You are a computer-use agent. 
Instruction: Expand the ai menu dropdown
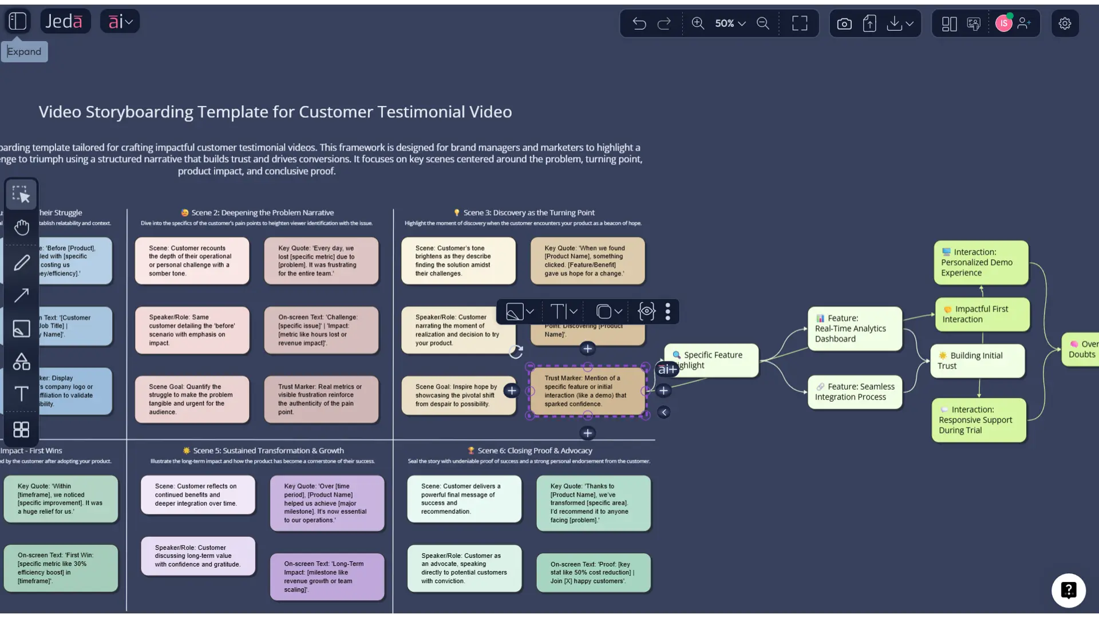[x=120, y=22]
